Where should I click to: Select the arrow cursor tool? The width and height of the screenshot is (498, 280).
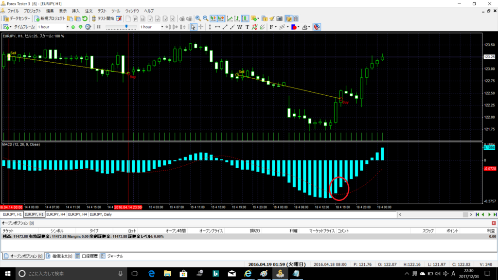tap(193, 27)
